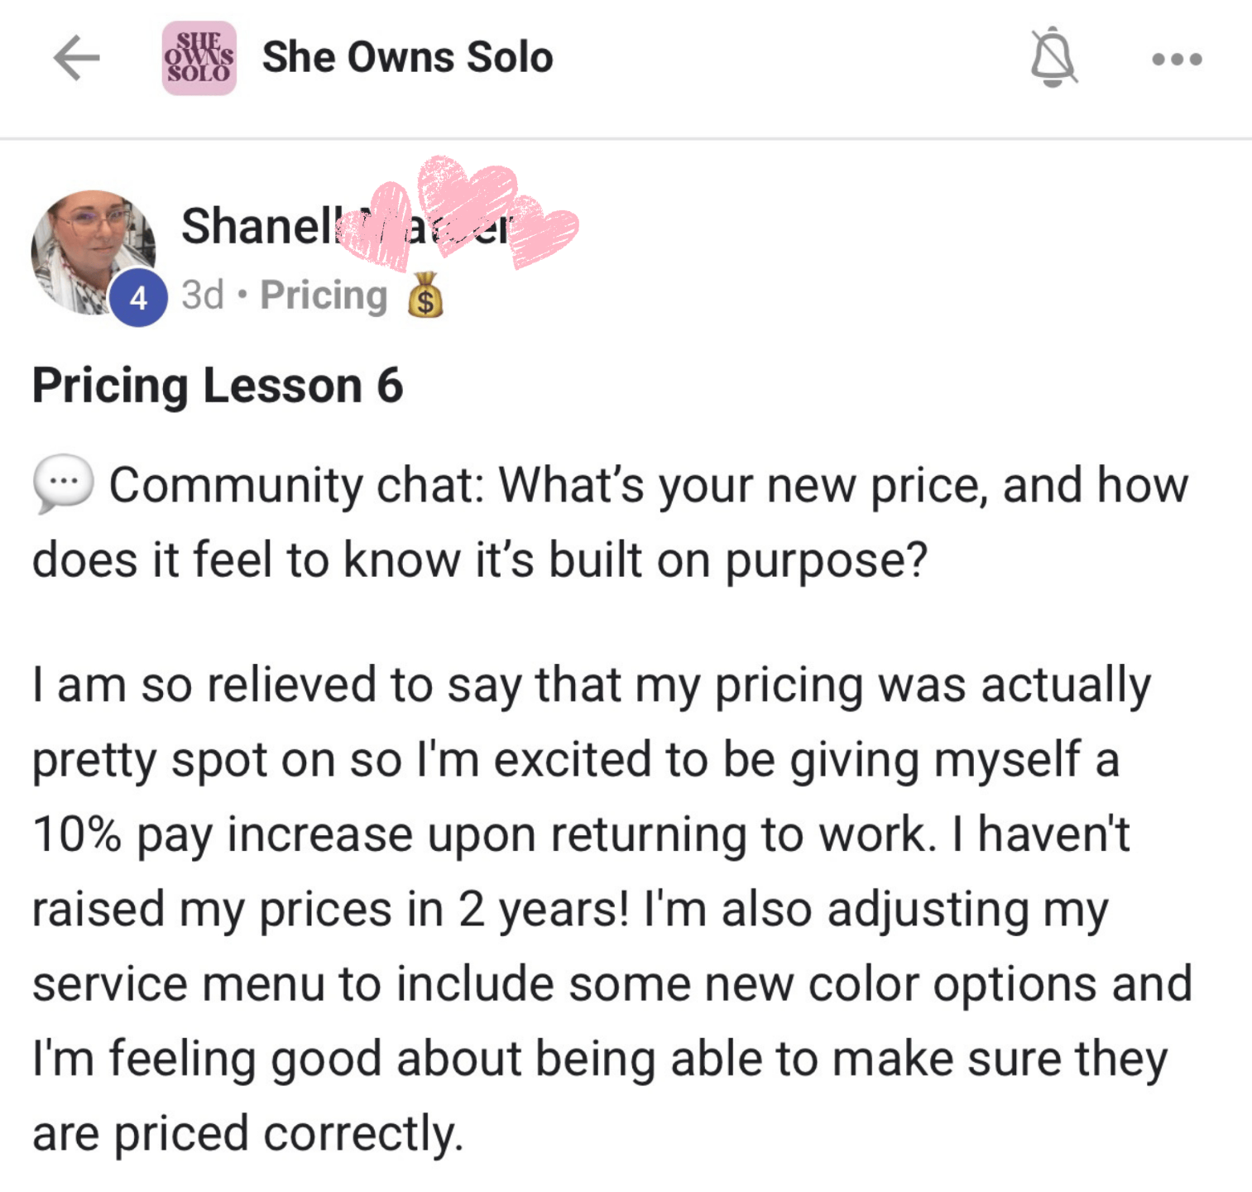
Task: Open the three-dot more options menu
Action: [x=1177, y=59]
